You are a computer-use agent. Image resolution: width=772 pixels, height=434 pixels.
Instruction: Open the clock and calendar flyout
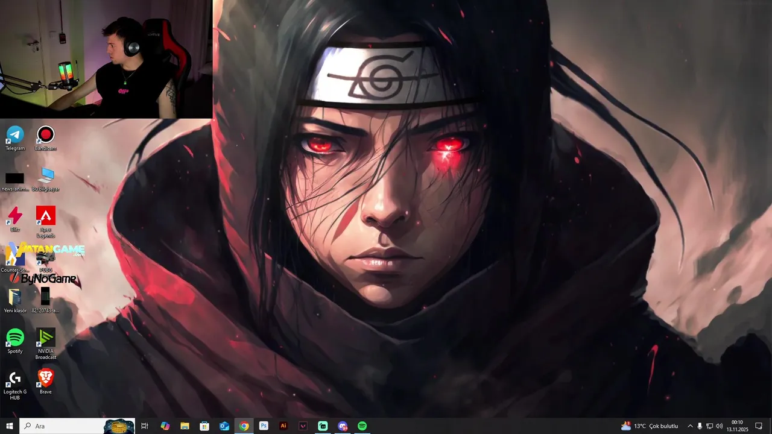[x=737, y=426]
